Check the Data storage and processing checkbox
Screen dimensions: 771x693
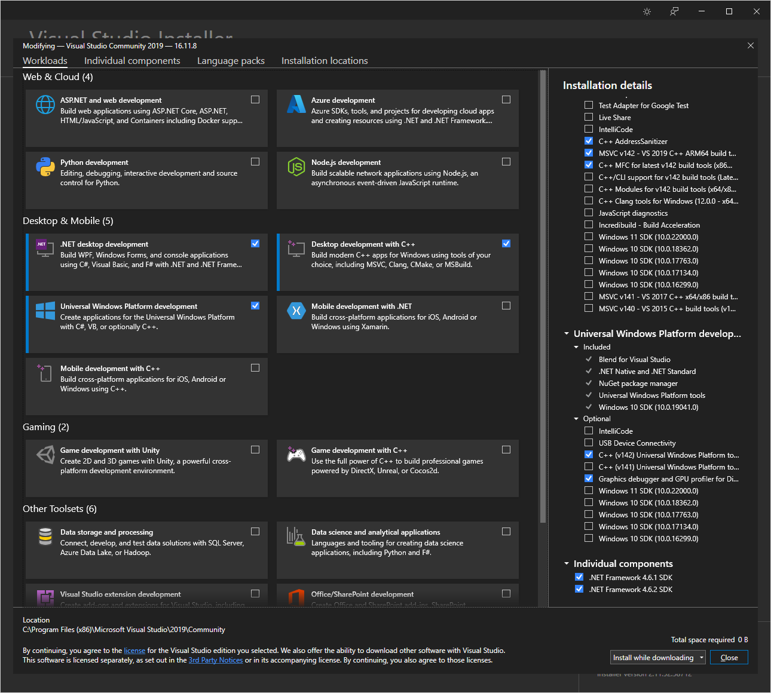[255, 532]
